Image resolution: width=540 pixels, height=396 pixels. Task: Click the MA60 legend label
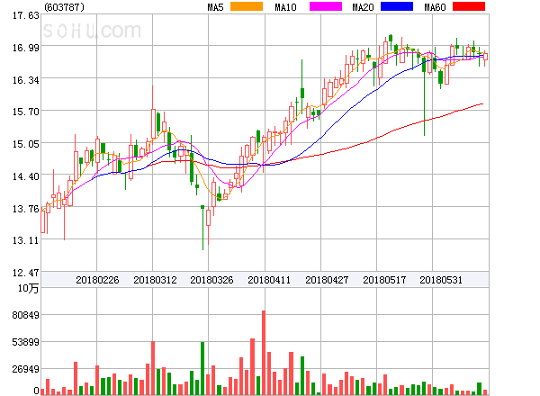435,7
